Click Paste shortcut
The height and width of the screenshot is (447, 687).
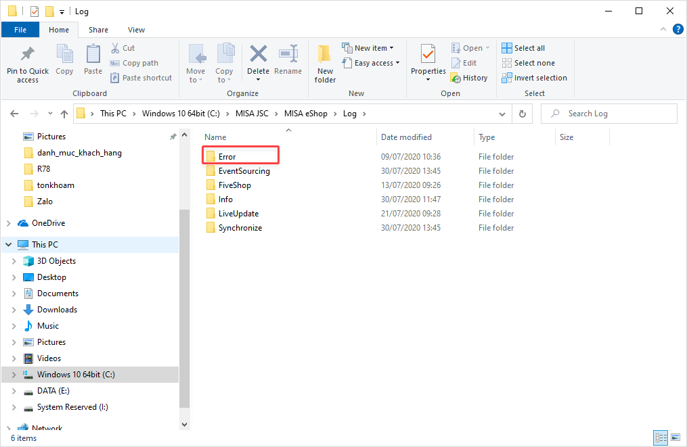click(x=141, y=78)
